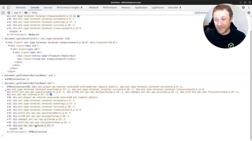
Task: Select the Console tab
Action: pyautogui.click(x=35, y=7)
